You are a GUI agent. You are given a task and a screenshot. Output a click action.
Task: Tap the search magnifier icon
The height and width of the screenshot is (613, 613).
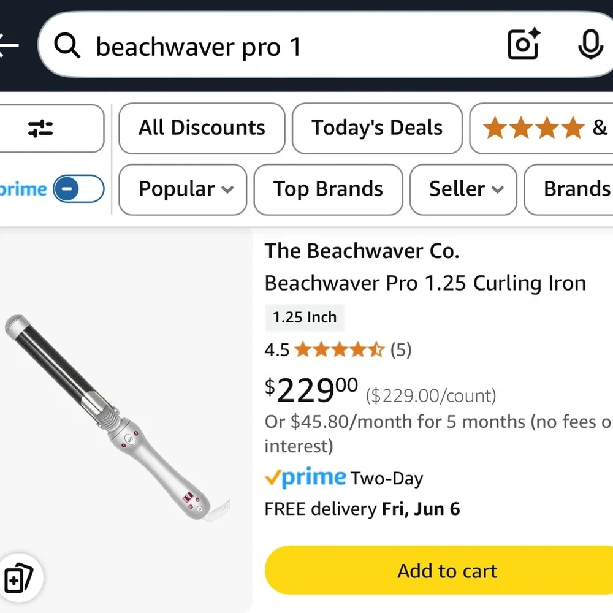[x=67, y=45]
